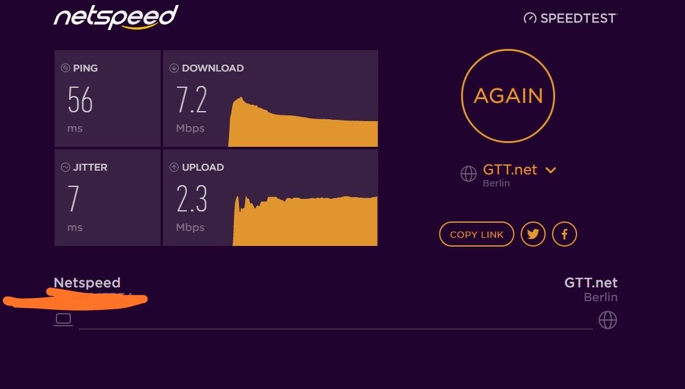Image resolution: width=685 pixels, height=389 pixels.
Task: Click the laptop client icon
Action: pyautogui.click(x=63, y=319)
